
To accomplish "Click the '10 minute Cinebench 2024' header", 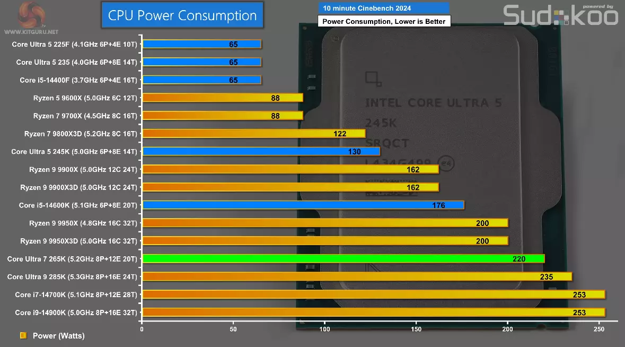I will (384, 8).
